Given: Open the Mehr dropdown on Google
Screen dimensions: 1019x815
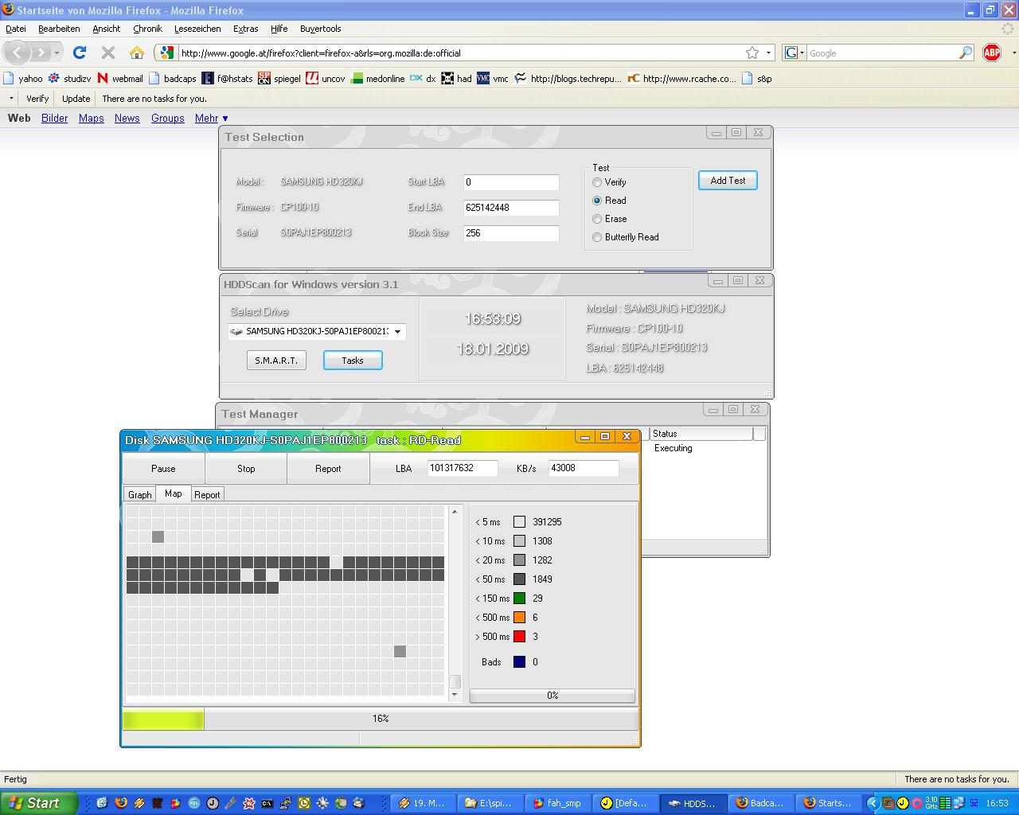Looking at the screenshot, I should [x=211, y=118].
